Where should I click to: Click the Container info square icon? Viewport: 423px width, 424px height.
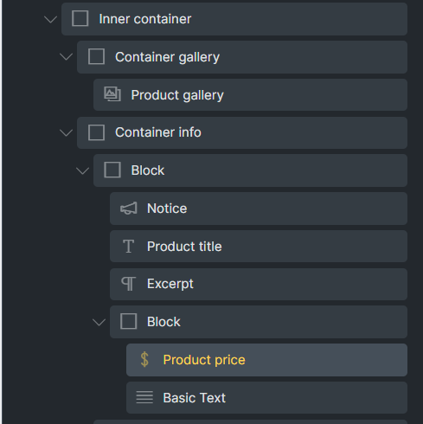pyautogui.click(x=96, y=132)
